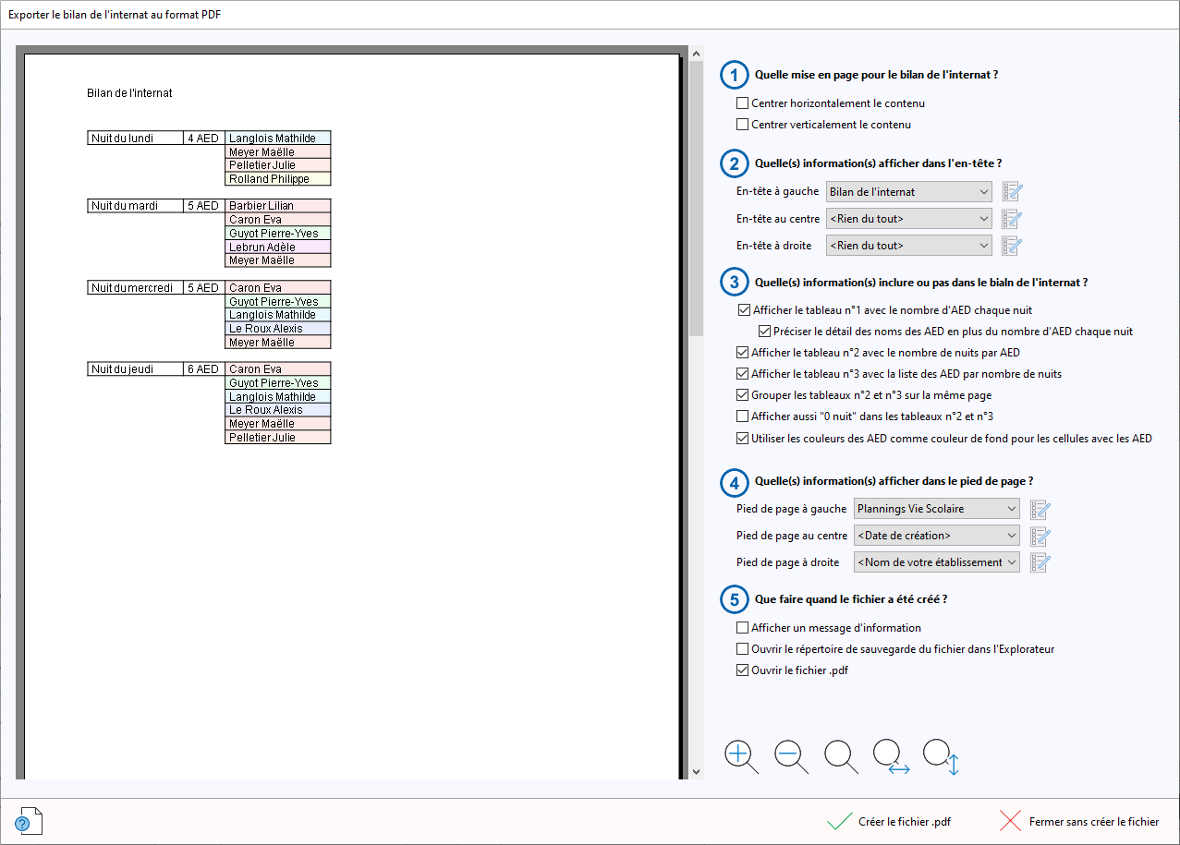Toggle Grouper les tableaux n°2 et n°3

(742, 395)
